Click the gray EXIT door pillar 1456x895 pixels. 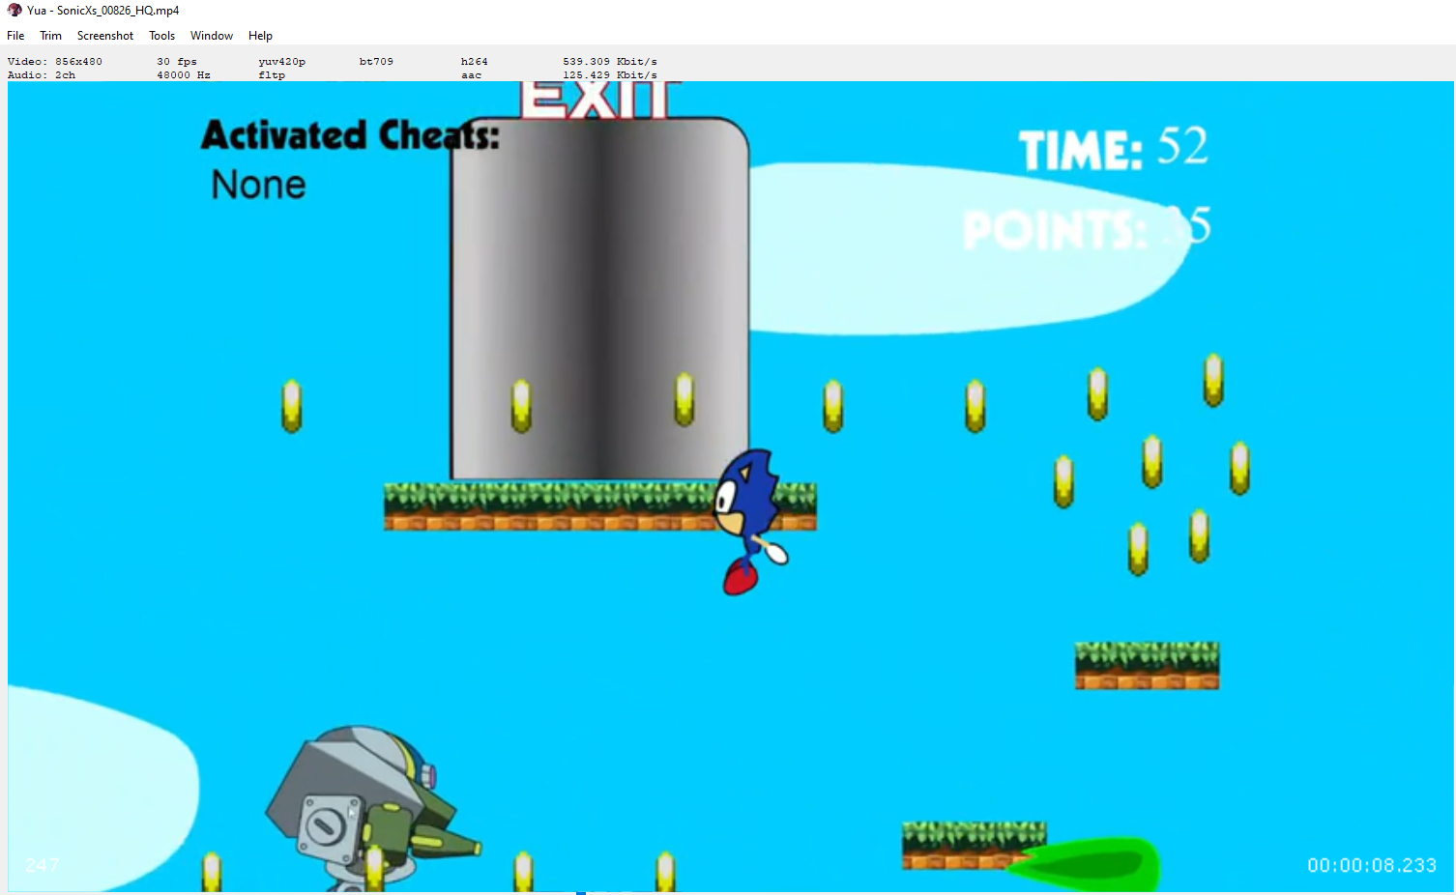coord(599,300)
